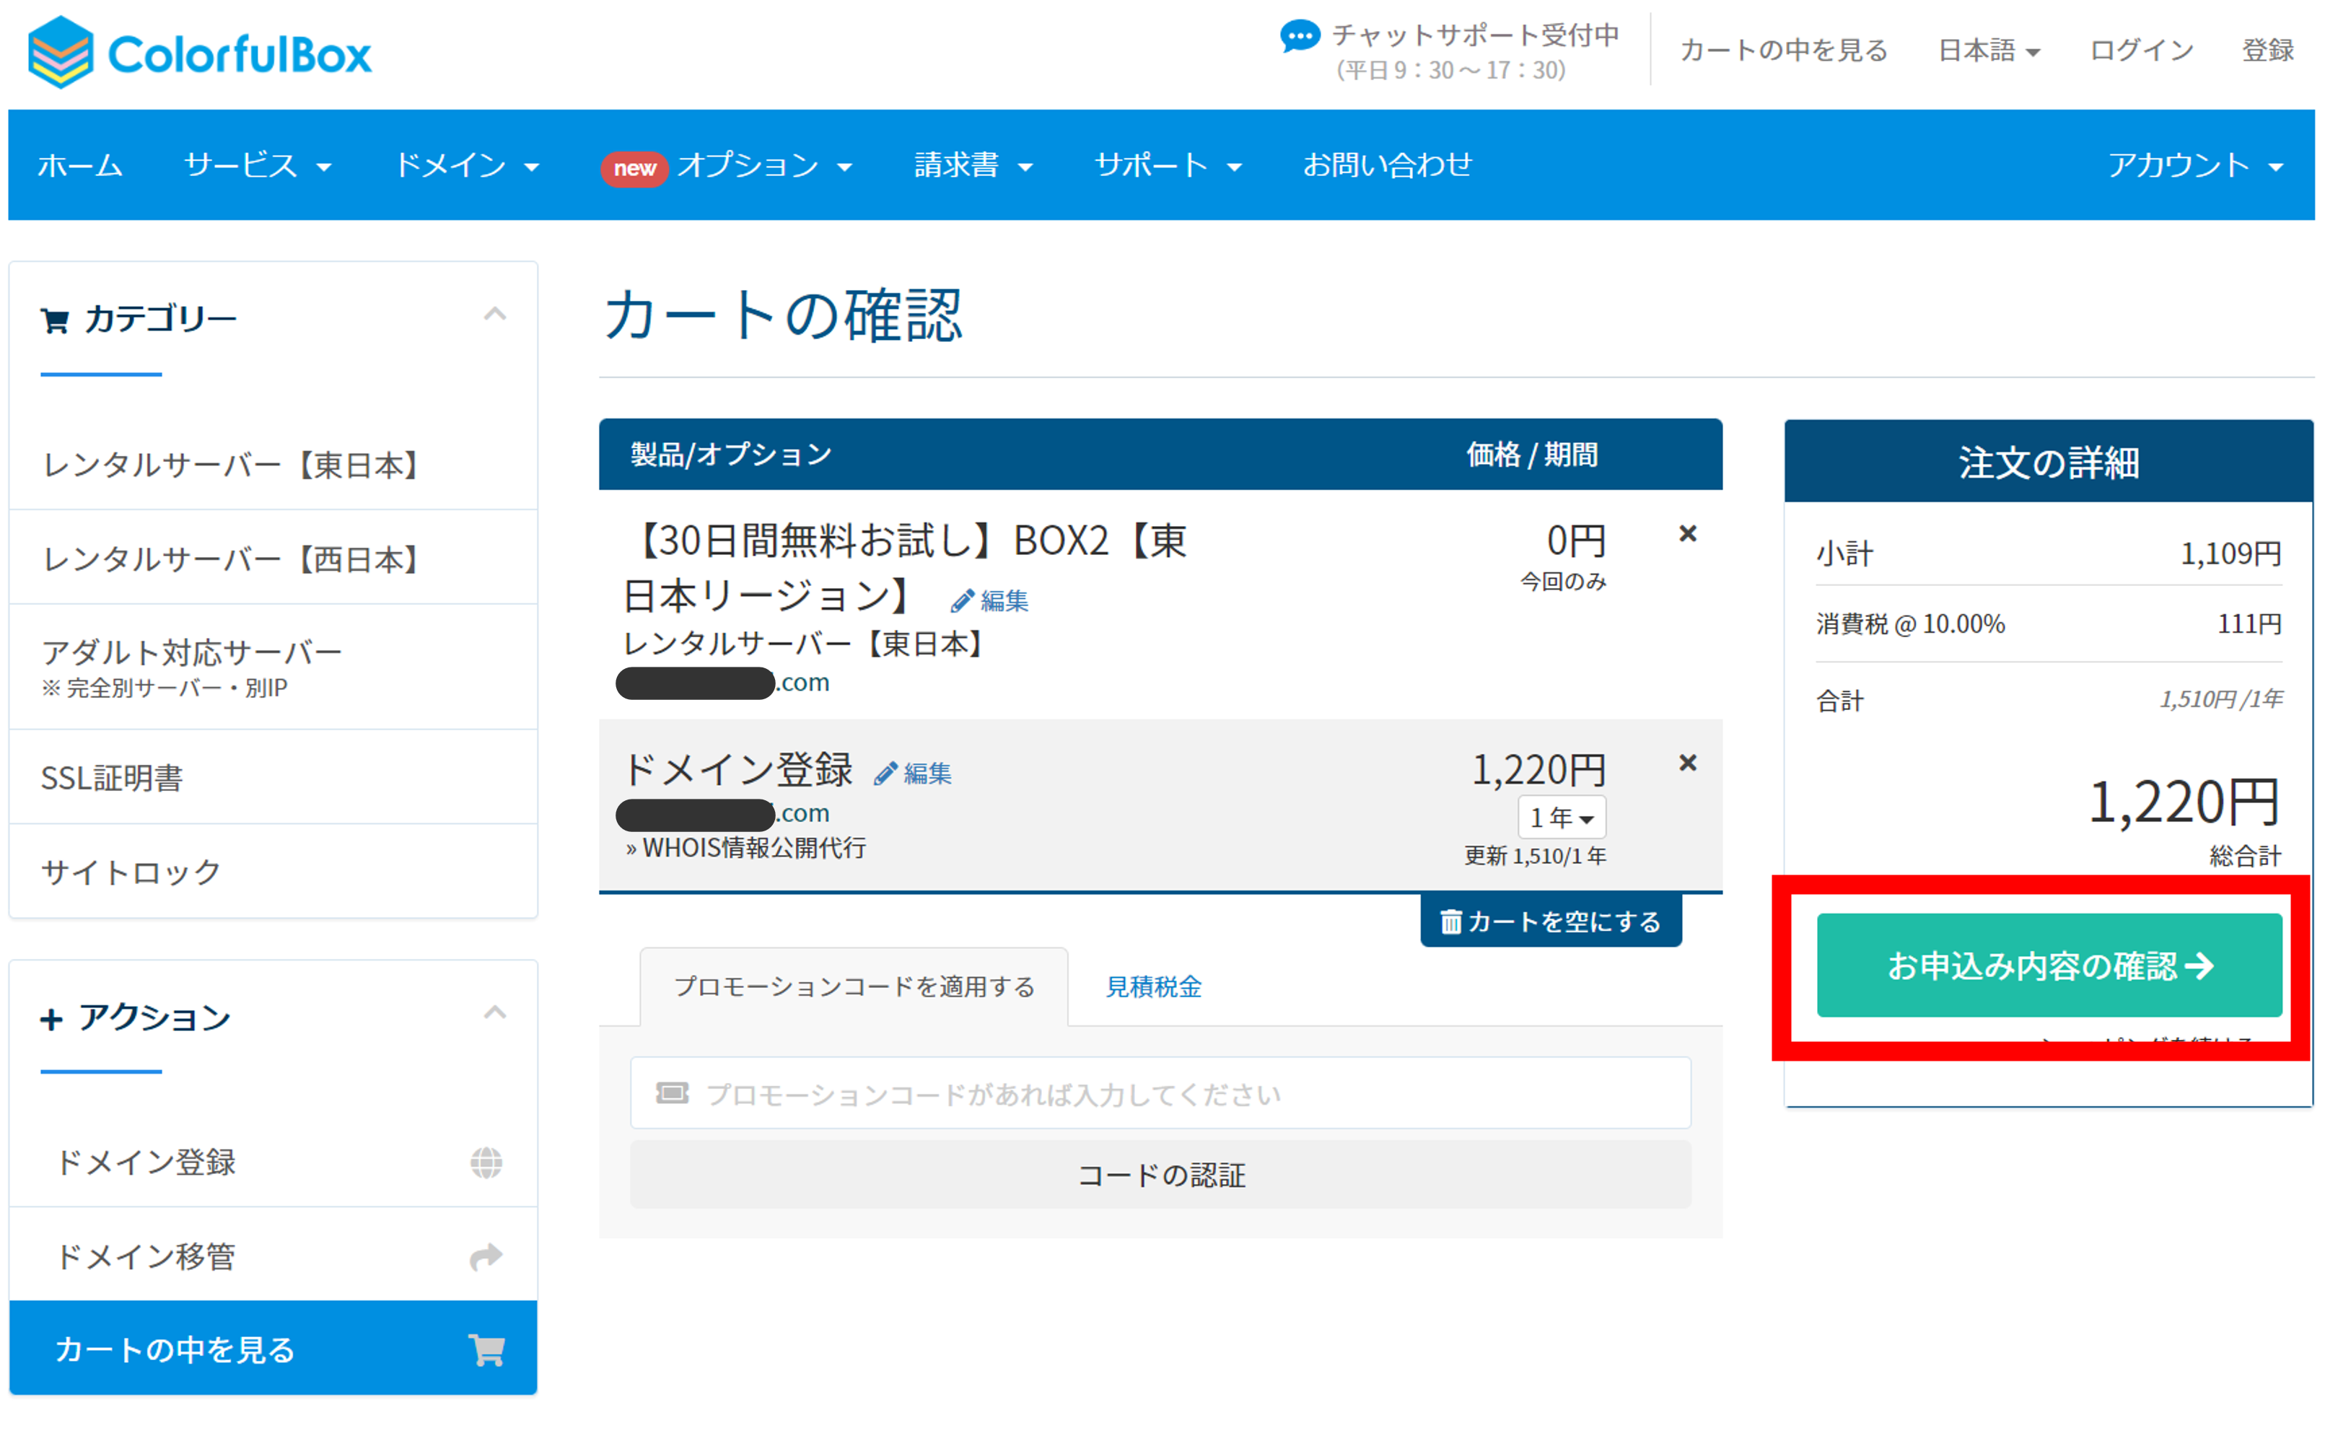
Task: Expand the ドメイン navigation menu
Action: click(467, 165)
